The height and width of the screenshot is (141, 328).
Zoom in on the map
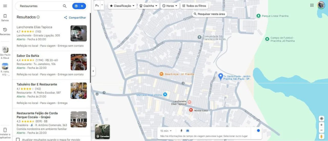pos(321,125)
